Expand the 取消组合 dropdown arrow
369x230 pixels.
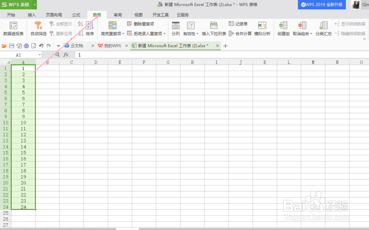click(x=311, y=33)
